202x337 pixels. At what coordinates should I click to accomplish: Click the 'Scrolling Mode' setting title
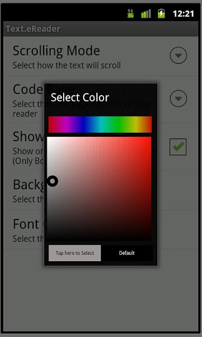[x=56, y=51]
